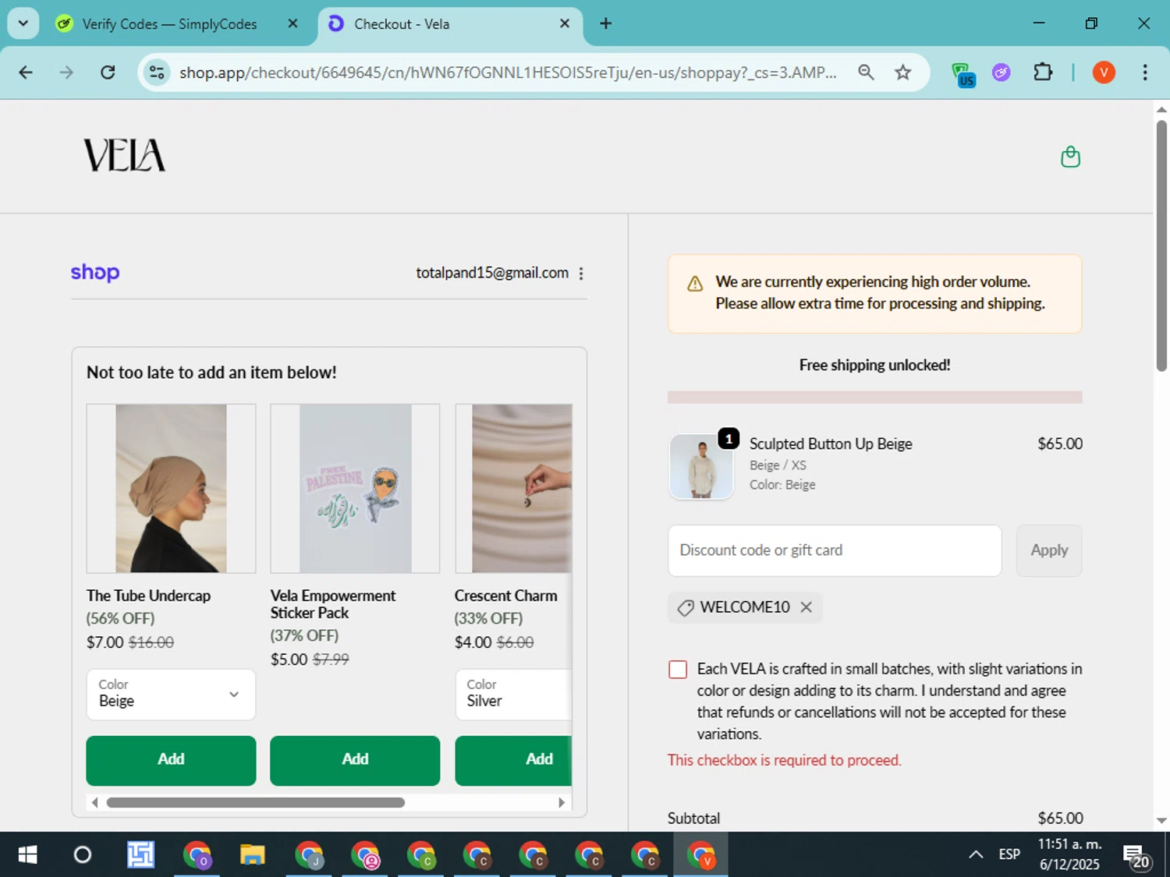Go back to the previous page
Image resolution: width=1170 pixels, height=877 pixels.
pyautogui.click(x=26, y=72)
